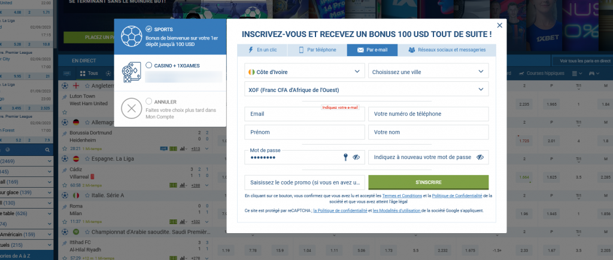Pin the Borussia Dortmund match
Image resolution: width=613 pixels, height=260 pixels.
click(65, 133)
